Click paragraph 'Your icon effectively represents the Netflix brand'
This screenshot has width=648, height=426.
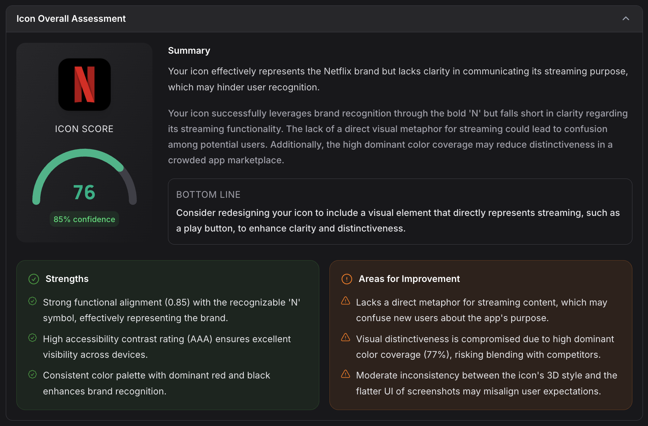pos(398,79)
